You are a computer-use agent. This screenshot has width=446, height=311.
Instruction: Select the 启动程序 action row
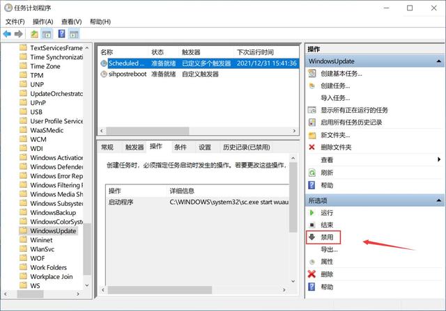tap(198, 202)
